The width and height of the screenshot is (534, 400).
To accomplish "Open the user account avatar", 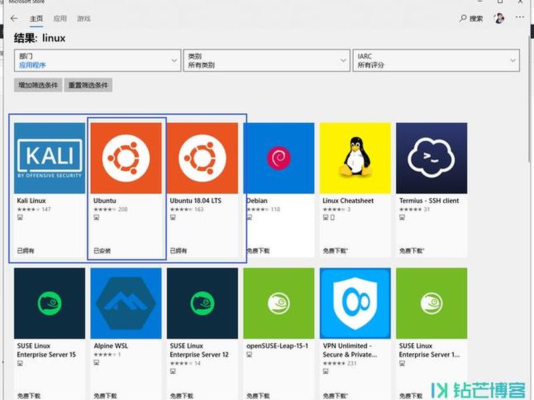I will point(499,19).
